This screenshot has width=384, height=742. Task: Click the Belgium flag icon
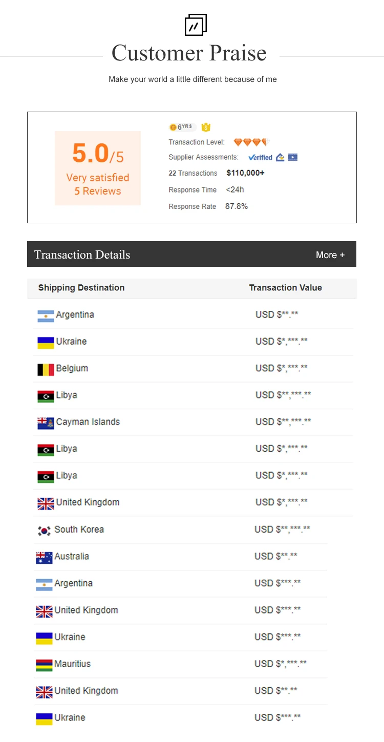(x=46, y=369)
